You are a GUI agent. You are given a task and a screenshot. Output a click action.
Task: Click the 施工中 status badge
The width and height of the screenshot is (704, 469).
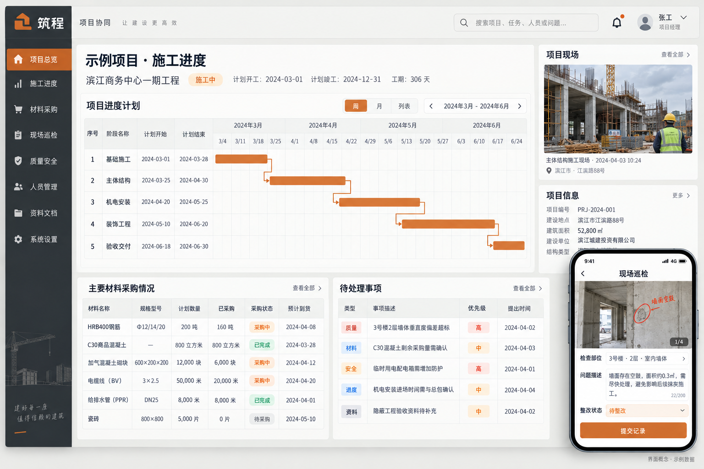[205, 80]
